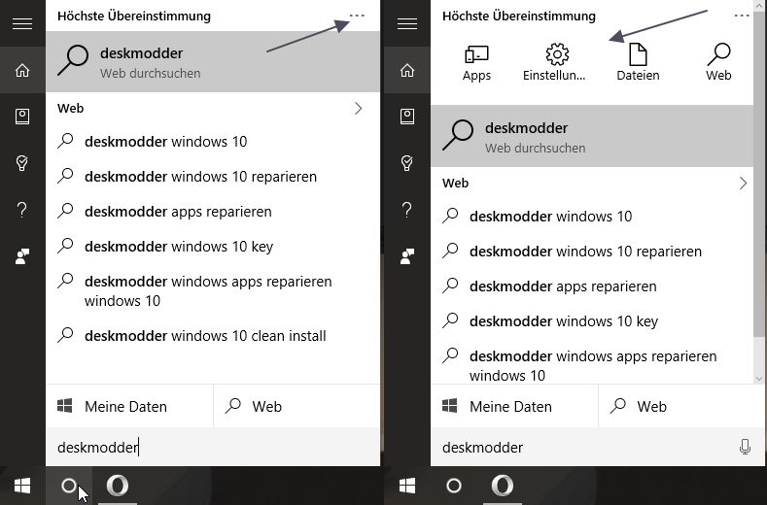Click left search field containing deskmodder
Image resolution: width=767 pixels, height=505 pixels.
tap(213, 447)
